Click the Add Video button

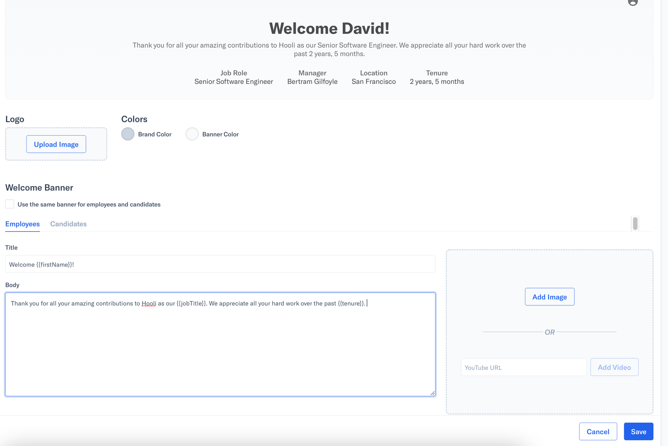614,367
